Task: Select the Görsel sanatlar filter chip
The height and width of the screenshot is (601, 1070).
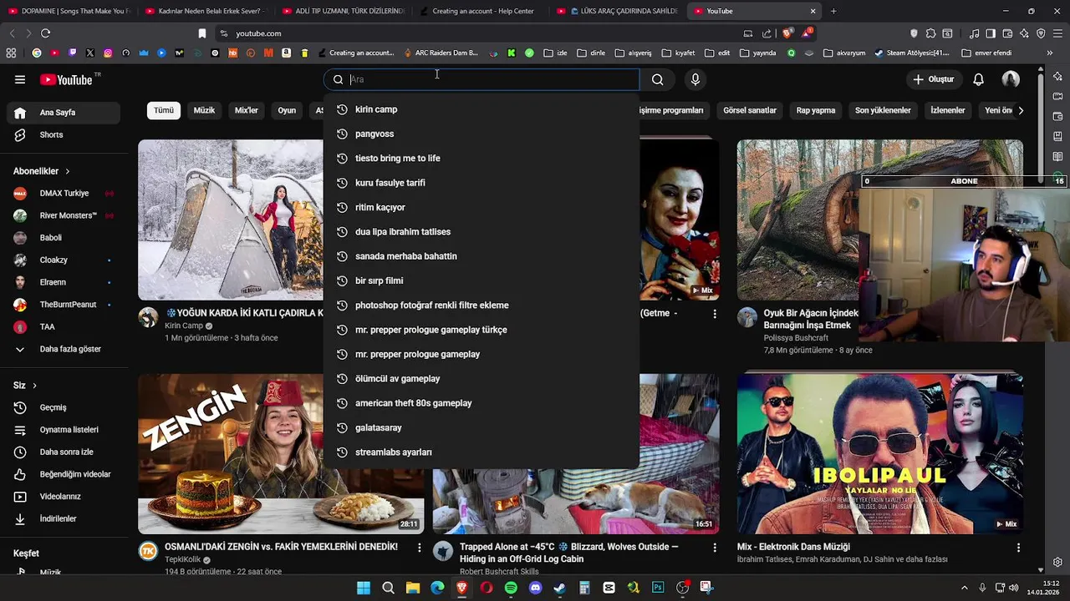Action: (750, 110)
